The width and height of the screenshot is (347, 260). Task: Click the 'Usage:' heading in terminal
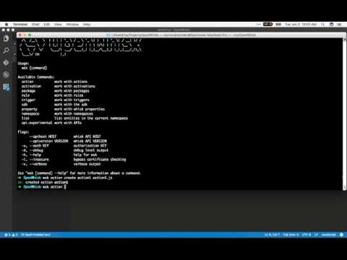tap(23, 64)
